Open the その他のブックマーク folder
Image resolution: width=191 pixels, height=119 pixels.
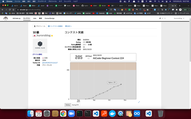(165, 13)
